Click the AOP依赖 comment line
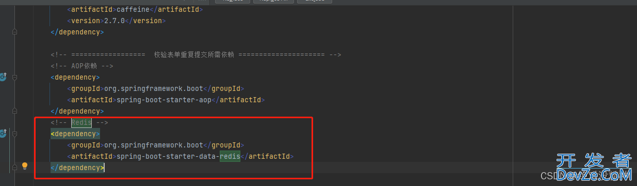This screenshot has height=186, width=637. pos(82,66)
